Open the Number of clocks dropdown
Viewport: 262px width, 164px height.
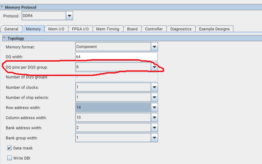[x=154, y=87]
